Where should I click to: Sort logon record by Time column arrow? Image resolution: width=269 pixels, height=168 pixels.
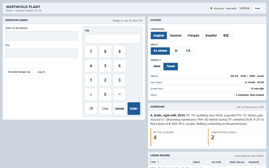click(x=158, y=162)
